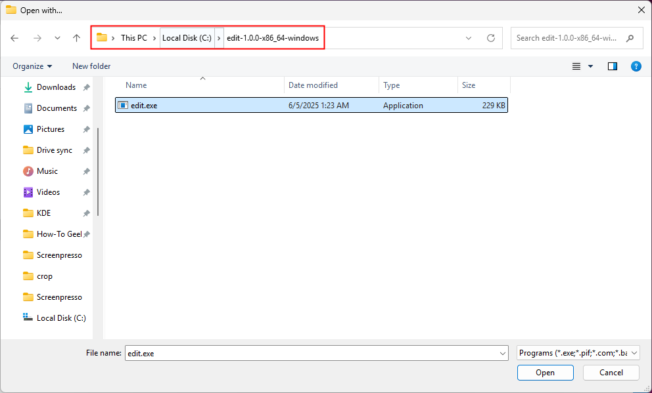Select This PC in the breadcrumb

click(x=134, y=38)
